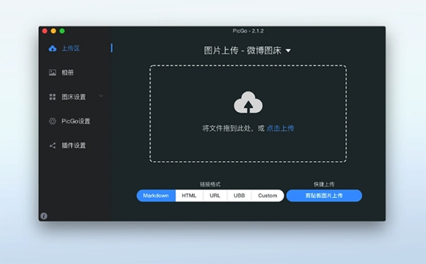
Task: Click the gear icon beside PicGo设置
Action: (x=53, y=121)
